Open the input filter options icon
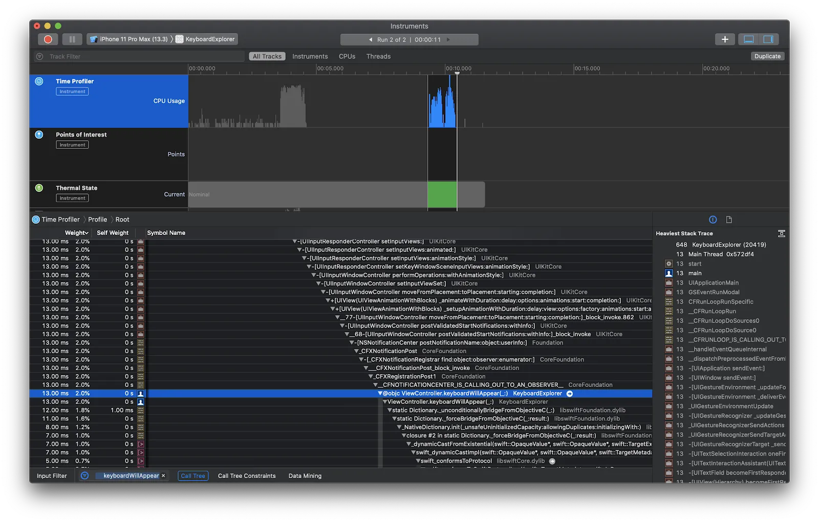The width and height of the screenshot is (819, 522). point(85,476)
